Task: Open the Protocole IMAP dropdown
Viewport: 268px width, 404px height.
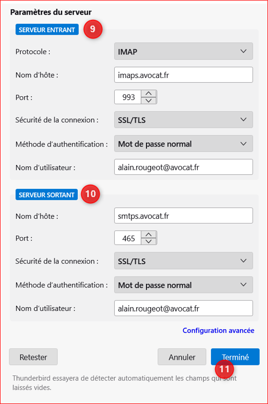Action: (x=183, y=51)
